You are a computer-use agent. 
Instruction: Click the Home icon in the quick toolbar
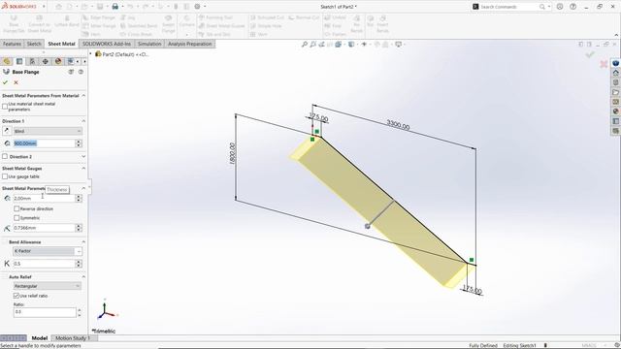(x=58, y=7)
